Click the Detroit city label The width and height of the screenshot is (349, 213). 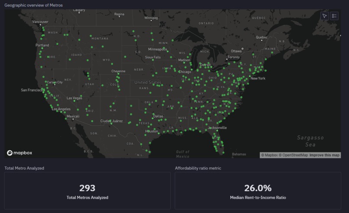click(x=205, y=65)
